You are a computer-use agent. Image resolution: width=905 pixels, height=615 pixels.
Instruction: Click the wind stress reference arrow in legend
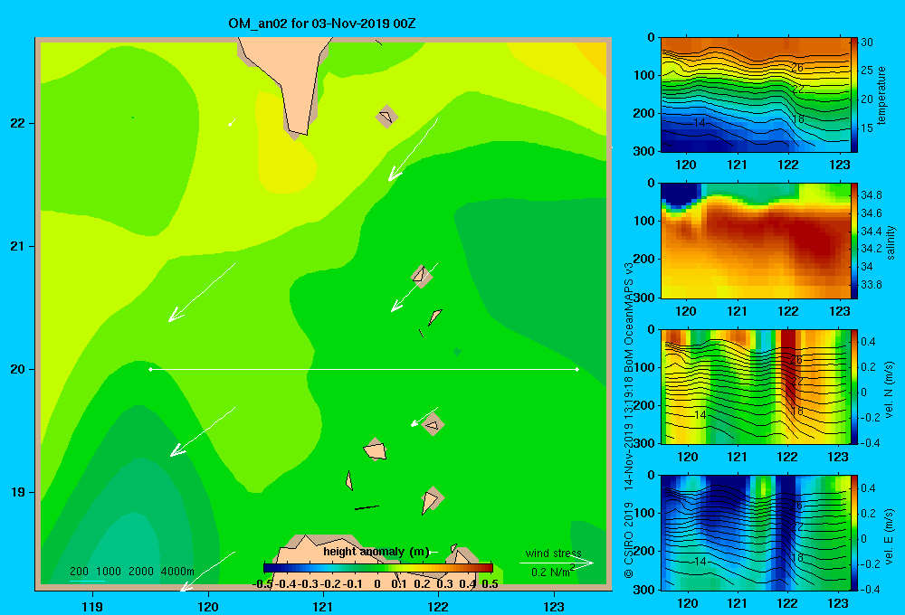pos(557,563)
